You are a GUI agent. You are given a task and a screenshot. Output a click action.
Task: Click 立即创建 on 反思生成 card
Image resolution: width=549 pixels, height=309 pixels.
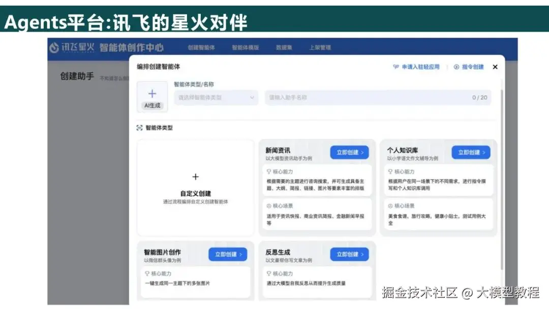(x=349, y=255)
